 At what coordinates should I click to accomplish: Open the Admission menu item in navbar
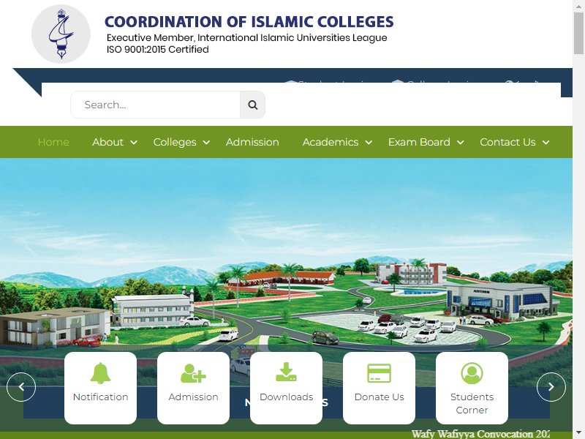tap(252, 142)
